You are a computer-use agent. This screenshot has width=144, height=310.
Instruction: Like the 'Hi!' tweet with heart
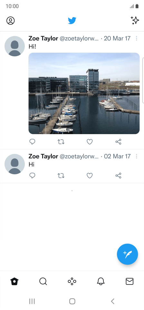point(90,142)
